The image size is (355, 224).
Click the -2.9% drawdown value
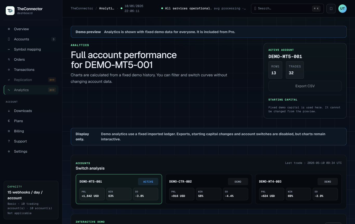click(x=319, y=196)
